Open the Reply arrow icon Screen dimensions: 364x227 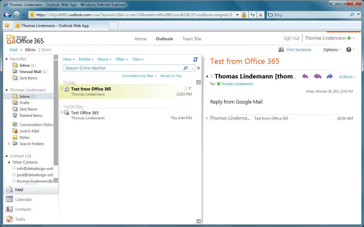(305, 76)
